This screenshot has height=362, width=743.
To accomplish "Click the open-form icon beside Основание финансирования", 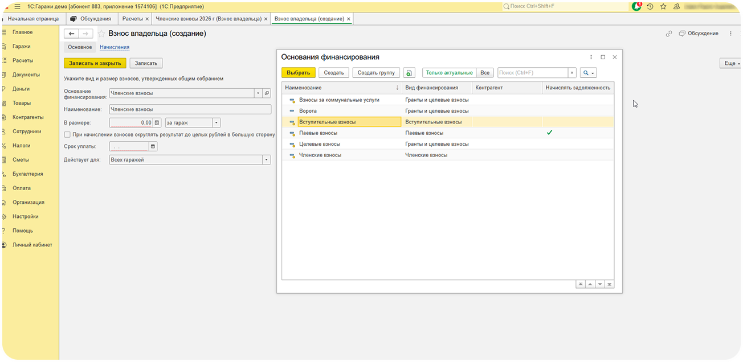I will [267, 93].
